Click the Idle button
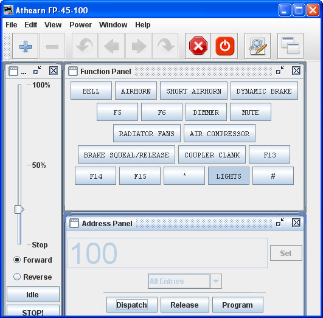Viewport: 323px width, 318px height. point(33,294)
